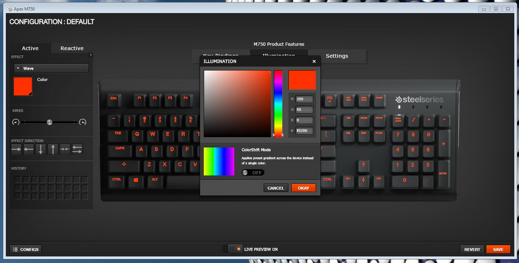The image size is (519, 263).
Task: Click the speed slider handle
Action: 49,122
